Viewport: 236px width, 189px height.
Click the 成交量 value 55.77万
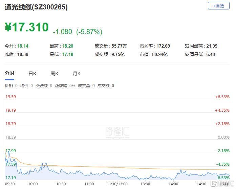coord(119,46)
